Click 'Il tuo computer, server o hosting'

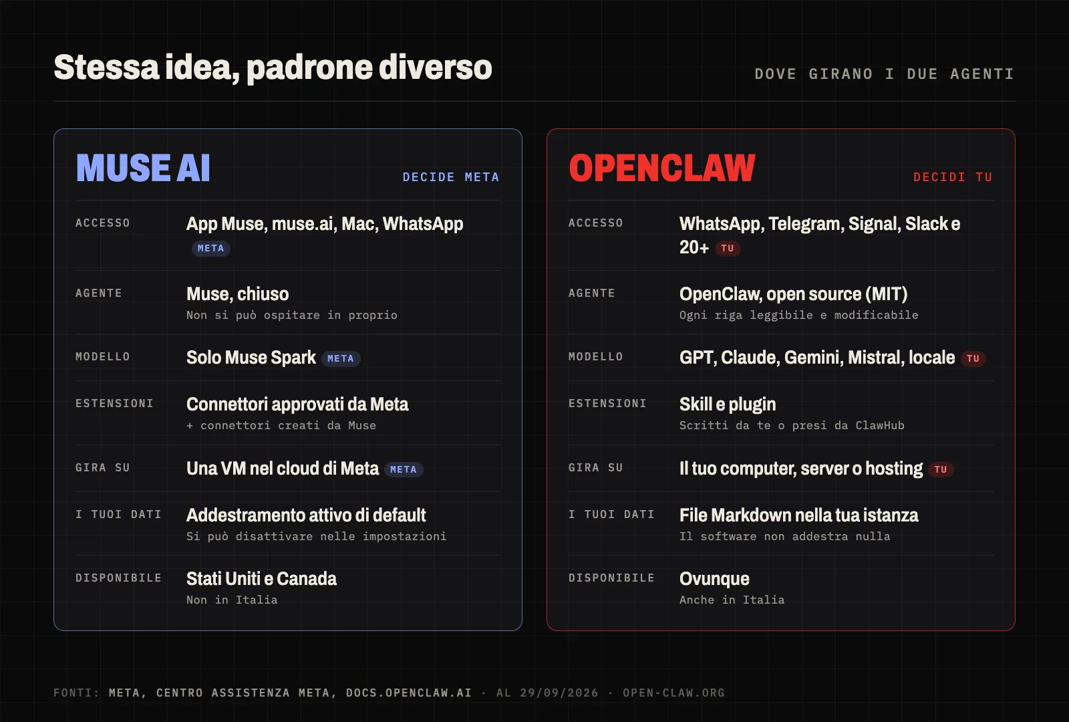pyautogui.click(x=801, y=469)
